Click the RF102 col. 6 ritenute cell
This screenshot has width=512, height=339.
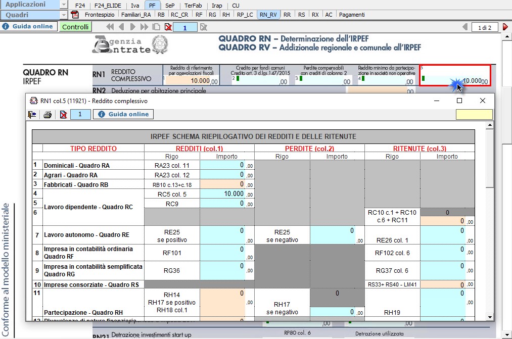click(x=443, y=253)
